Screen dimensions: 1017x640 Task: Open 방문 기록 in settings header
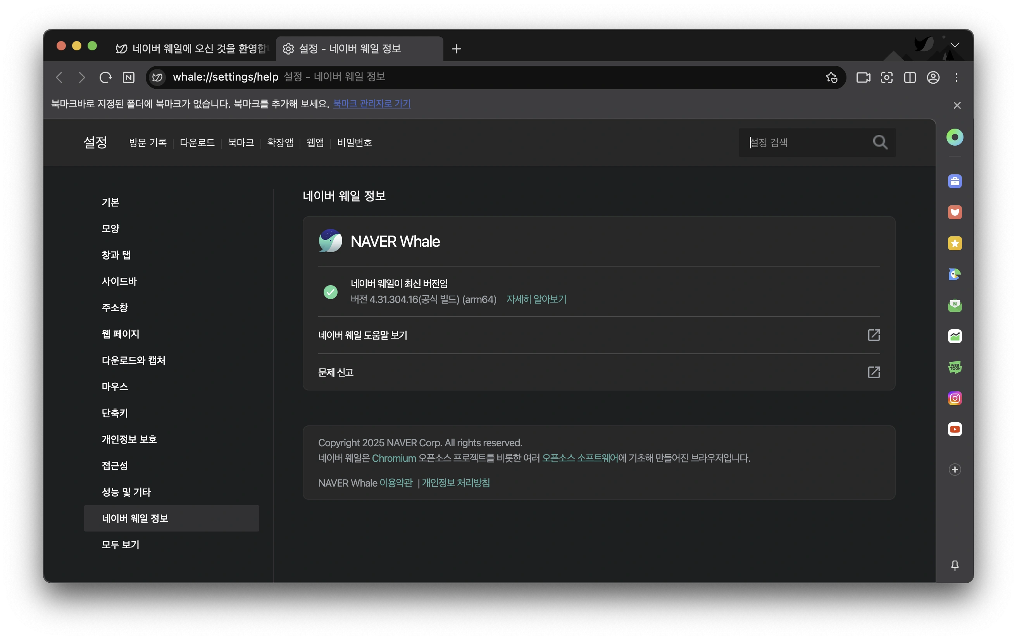(x=148, y=143)
